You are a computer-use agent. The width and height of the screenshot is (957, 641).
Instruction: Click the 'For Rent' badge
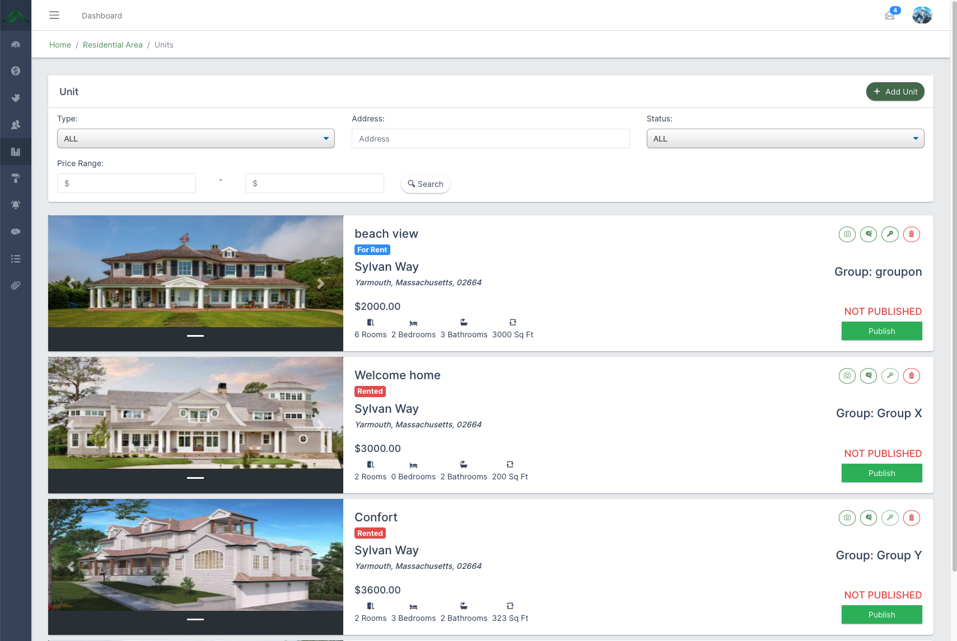(372, 250)
